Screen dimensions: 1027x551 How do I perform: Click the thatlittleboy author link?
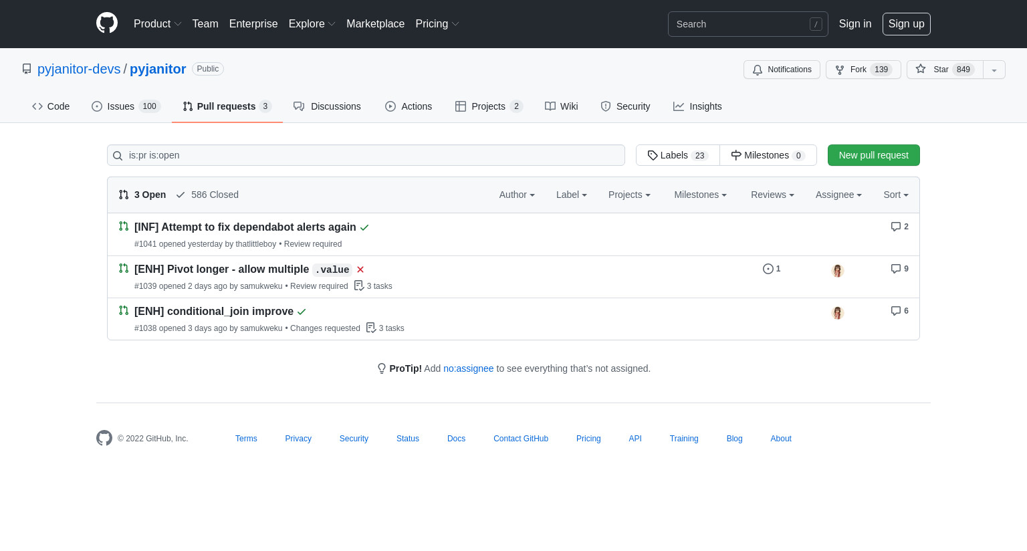(256, 244)
